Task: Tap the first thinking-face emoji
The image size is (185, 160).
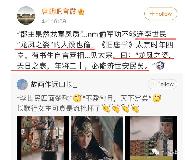Action: pos(77,98)
